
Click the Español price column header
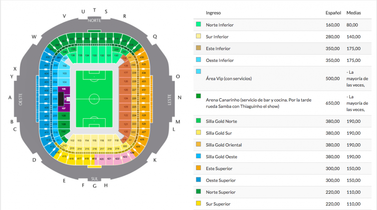(x=333, y=13)
